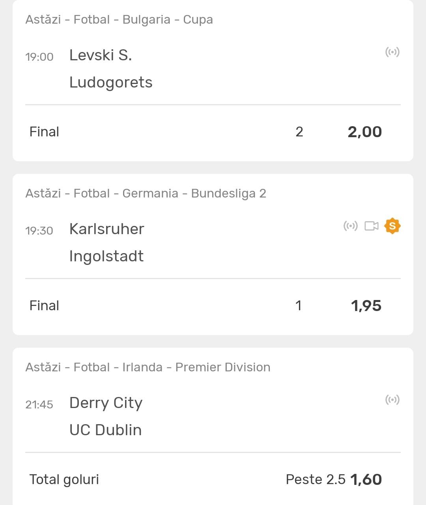Tap the 19:30 kickoff time
Image resolution: width=426 pixels, height=505 pixels.
[39, 231]
